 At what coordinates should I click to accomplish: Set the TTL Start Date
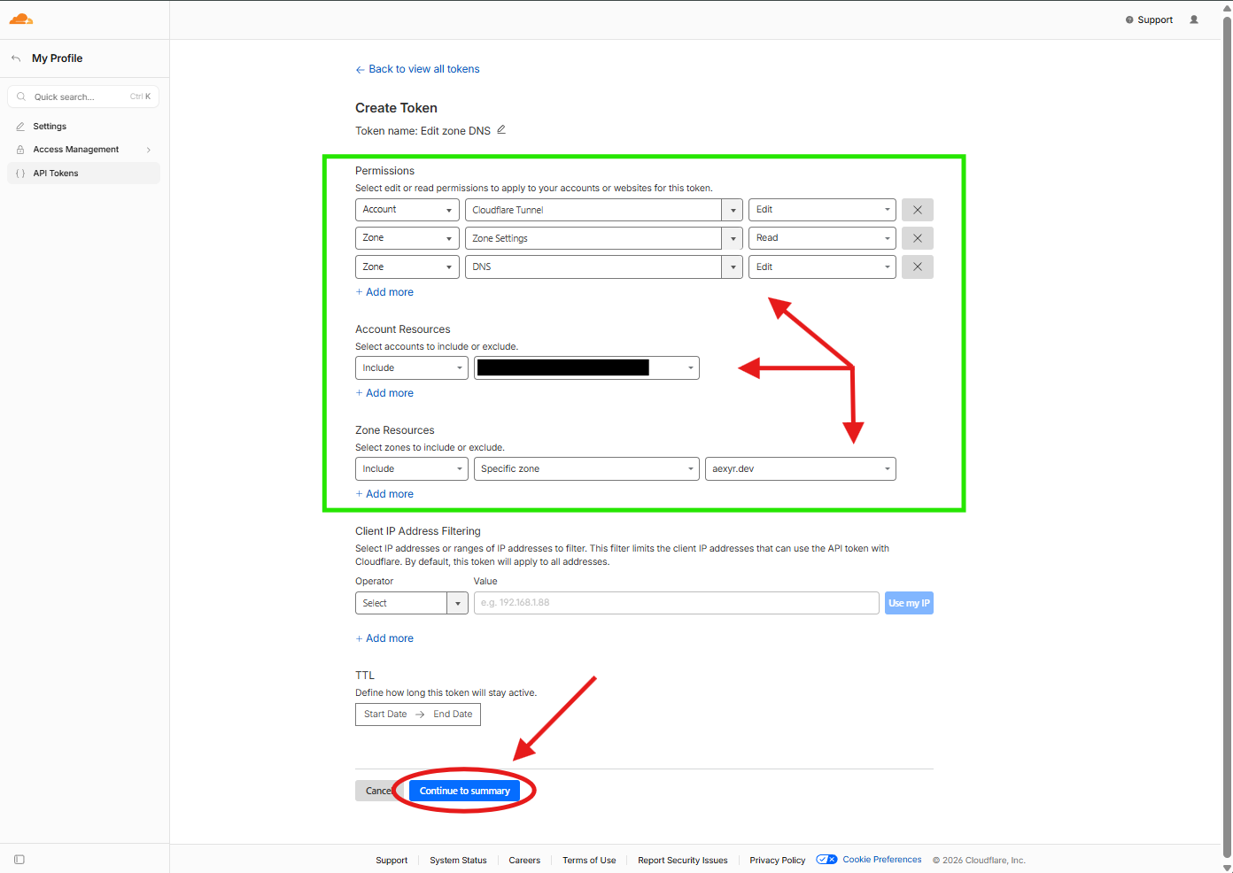(x=385, y=715)
